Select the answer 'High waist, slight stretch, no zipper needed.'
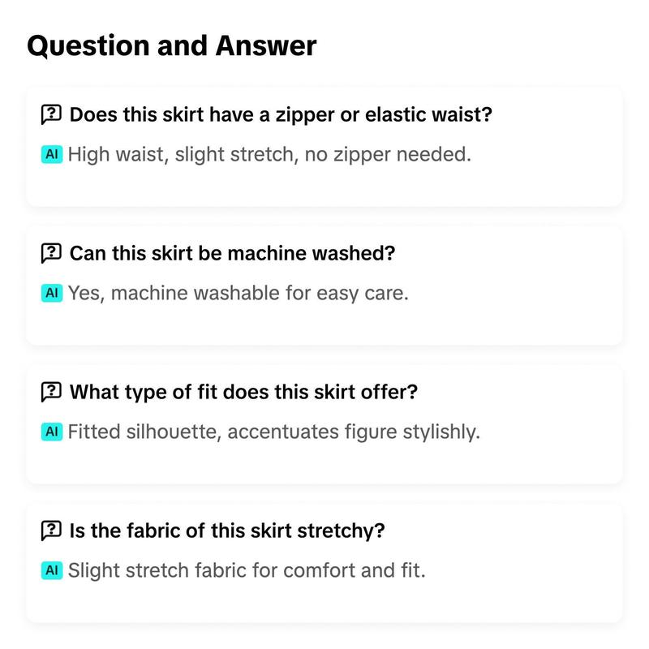This screenshot has height=649, width=649. pos(269,154)
